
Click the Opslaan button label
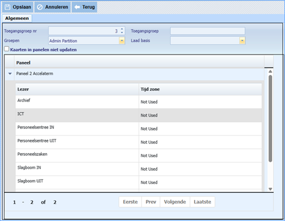coord(22,7)
